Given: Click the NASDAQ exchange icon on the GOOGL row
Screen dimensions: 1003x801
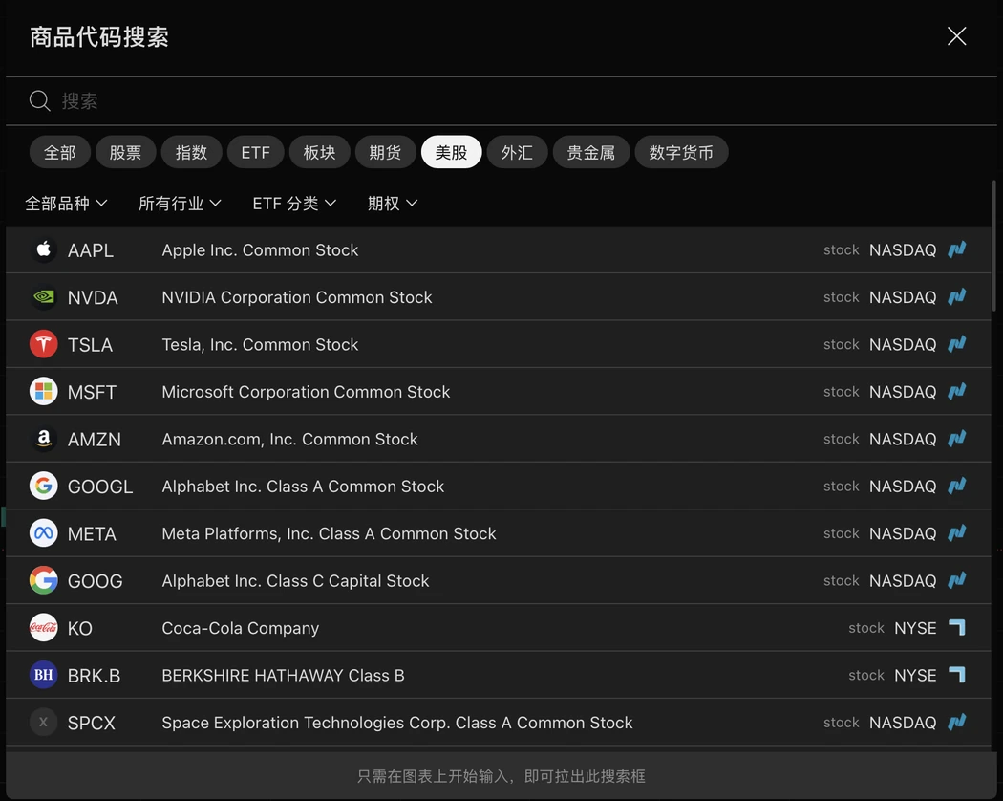Looking at the screenshot, I should point(957,486).
